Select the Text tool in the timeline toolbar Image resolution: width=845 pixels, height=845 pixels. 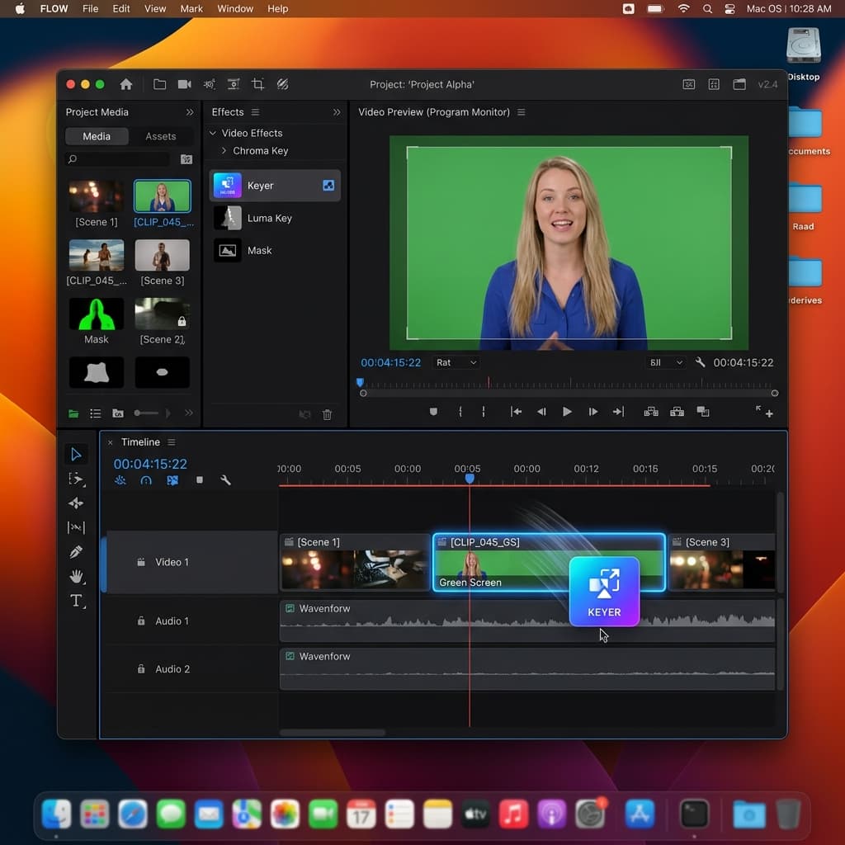[77, 601]
